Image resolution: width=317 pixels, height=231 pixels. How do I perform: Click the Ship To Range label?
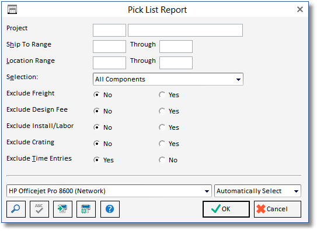pos(29,45)
